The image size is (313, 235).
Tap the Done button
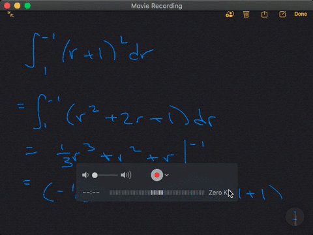tap(301, 14)
